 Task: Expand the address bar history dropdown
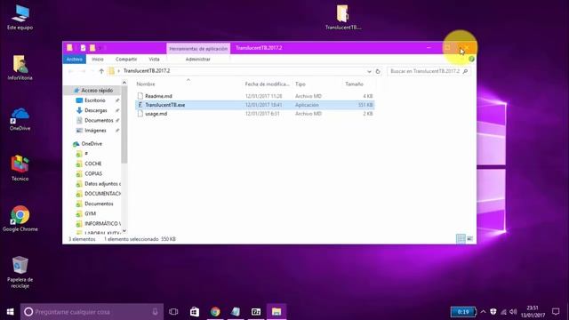click(369, 71)
